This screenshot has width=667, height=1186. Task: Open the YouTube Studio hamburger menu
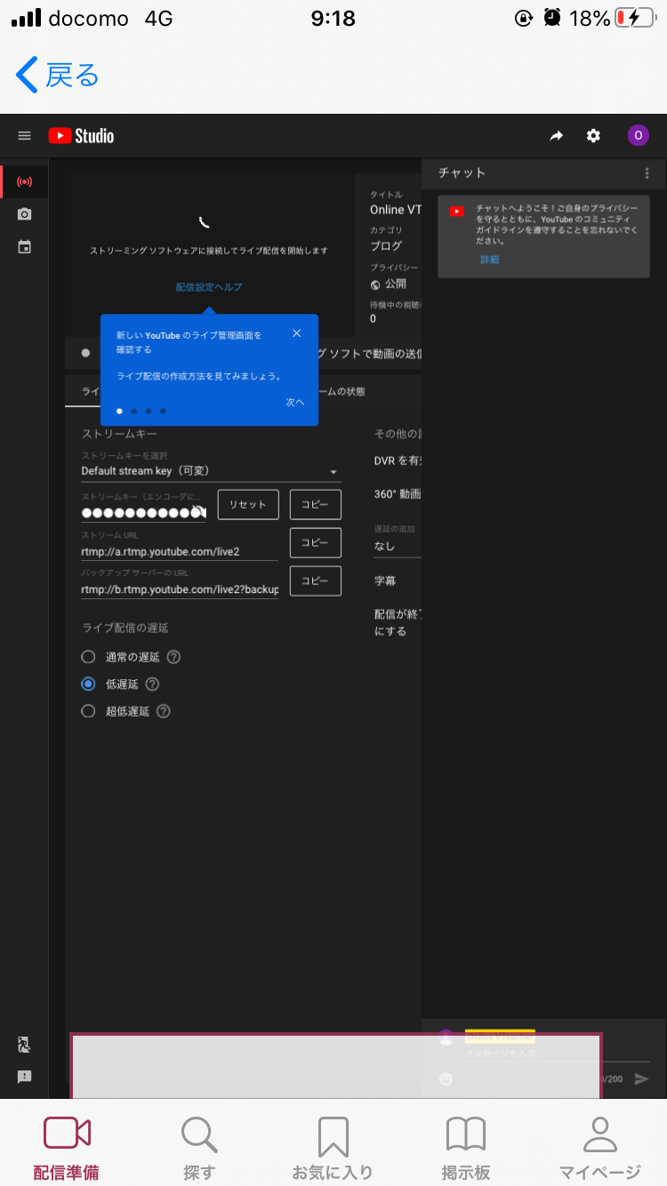25,136
